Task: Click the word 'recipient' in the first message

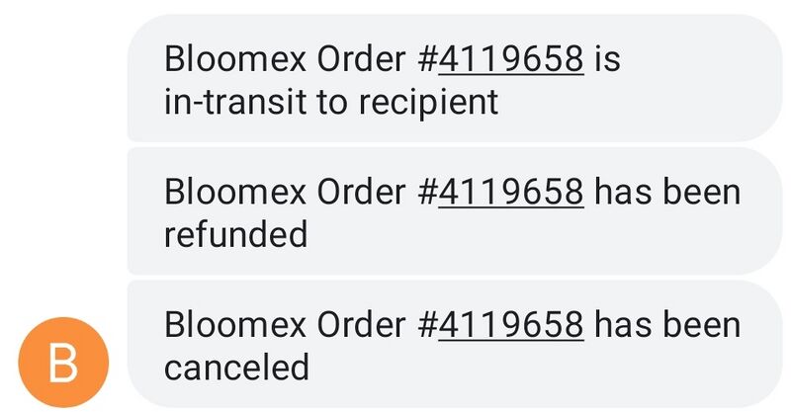Action: (428, 103)
